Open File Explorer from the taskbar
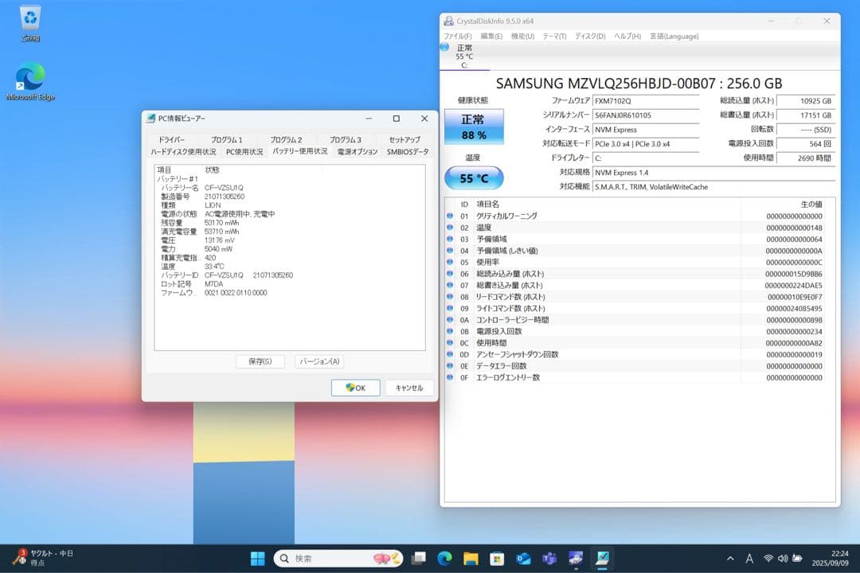This screenshot has height=573, width=860. pos(471,558)
